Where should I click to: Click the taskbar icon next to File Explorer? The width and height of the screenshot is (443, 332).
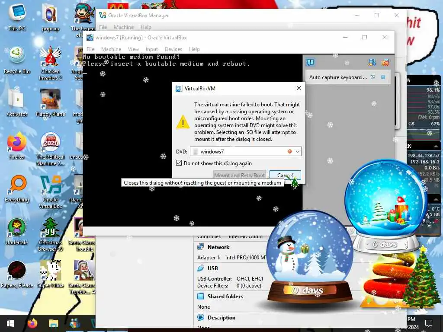coord(75,323)
